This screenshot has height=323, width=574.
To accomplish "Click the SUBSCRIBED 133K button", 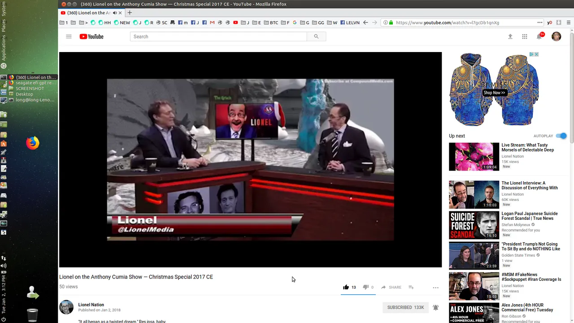I will click(x=406, y=307).
